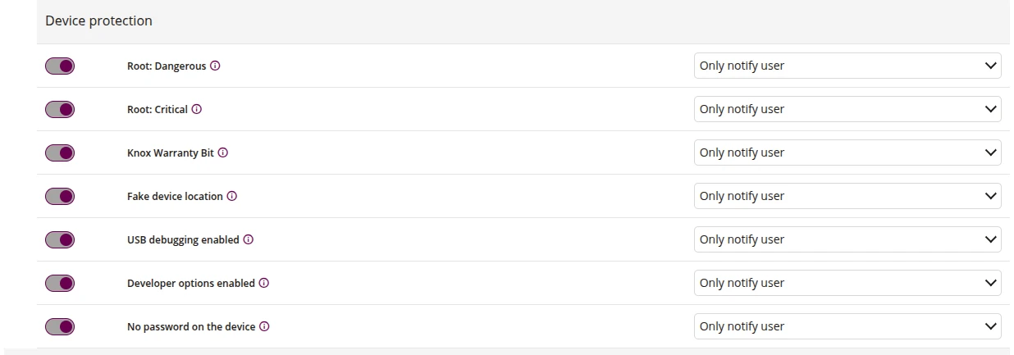Select action dropdown for Fake device location

click(847, 196)
